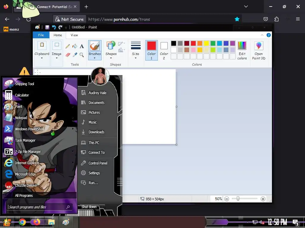Select the Fill with color bucket tool
The height and width of the screenshot is (228, 305).
(75, 46)
